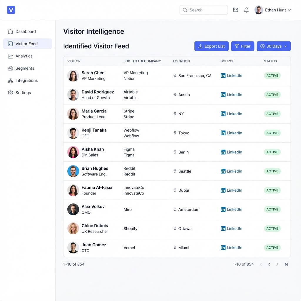The image size is (301, 301).
Task: Click the LinkedIn icon in Aisha Khan's row
Action: pos(223,152)
